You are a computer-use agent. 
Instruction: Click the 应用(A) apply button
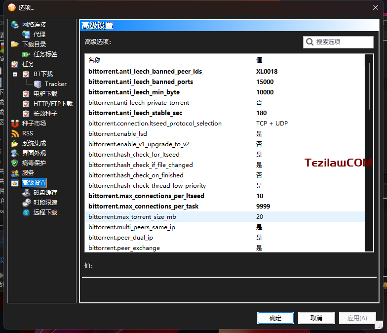click(x=357, y=318)
